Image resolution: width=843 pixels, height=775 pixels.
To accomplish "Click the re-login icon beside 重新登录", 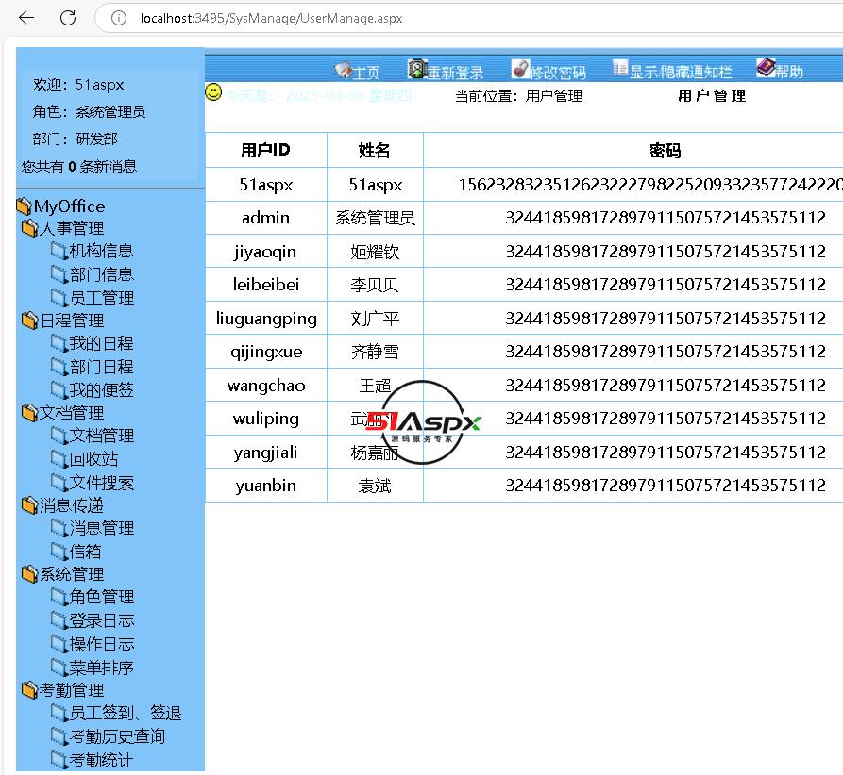I will click(x=416, y=69).
